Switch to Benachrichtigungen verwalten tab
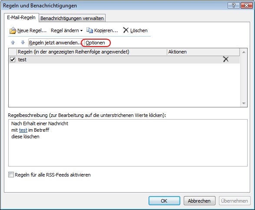Viewport: 255px width, 210px height. point(72,18)
